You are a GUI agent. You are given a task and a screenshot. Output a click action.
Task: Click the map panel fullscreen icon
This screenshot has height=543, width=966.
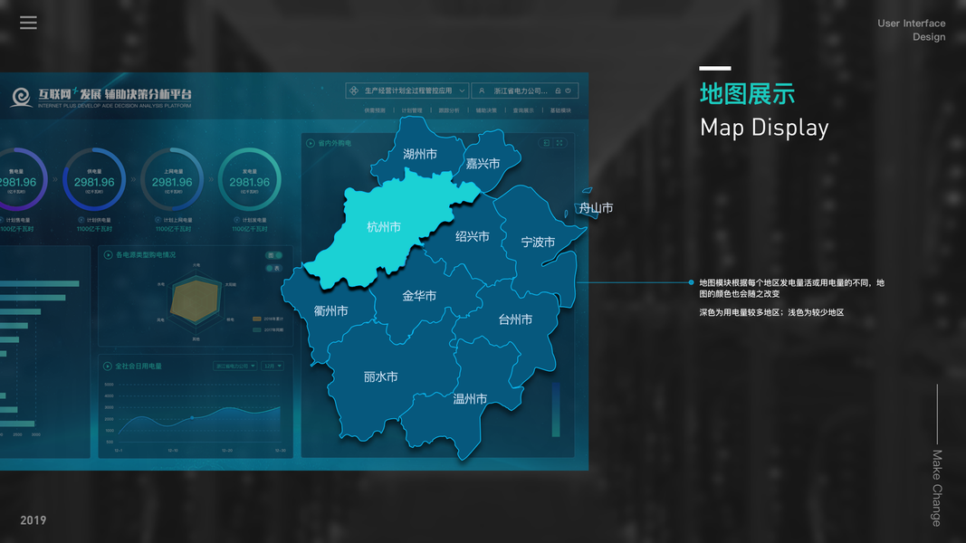560,143
